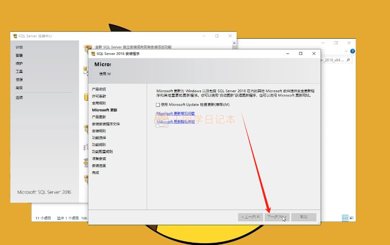This screenshot has height=245, width=390.
Task: Click the 全新 SQL Server 独立安装 link
Action: click(x=133, y=47)
